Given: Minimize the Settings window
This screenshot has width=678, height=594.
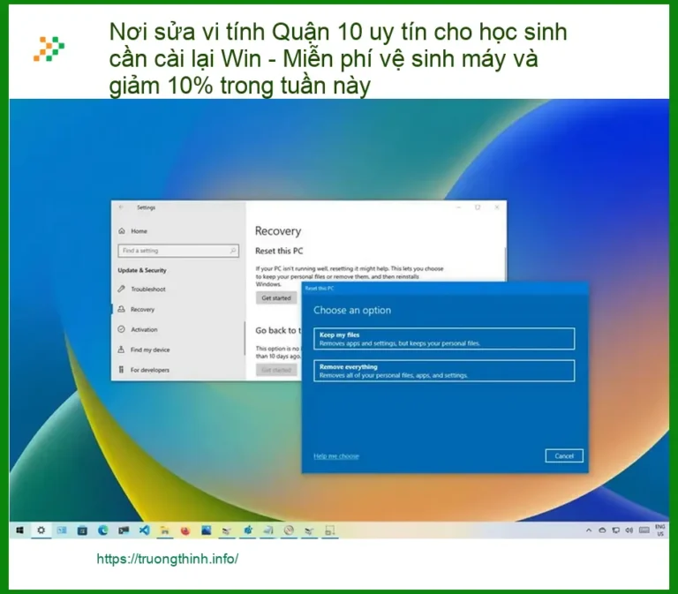Looking at the screenshot, I should click(x=459, y=207).
